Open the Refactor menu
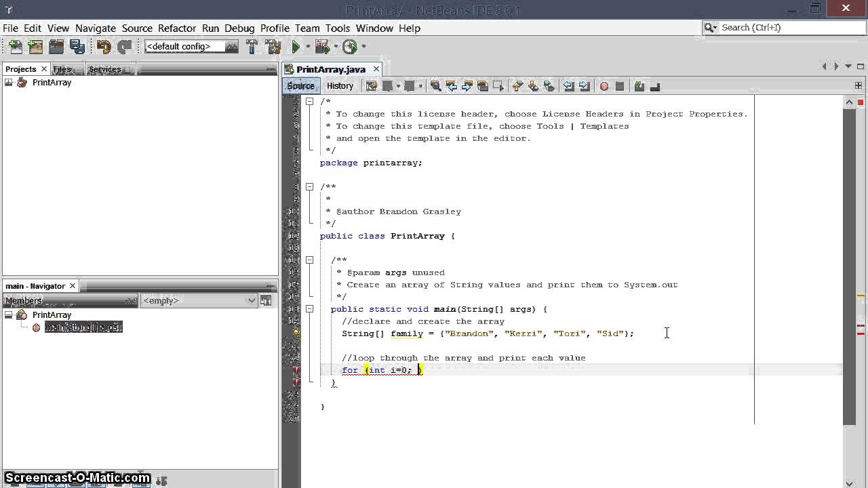 [x=176, y=28]
